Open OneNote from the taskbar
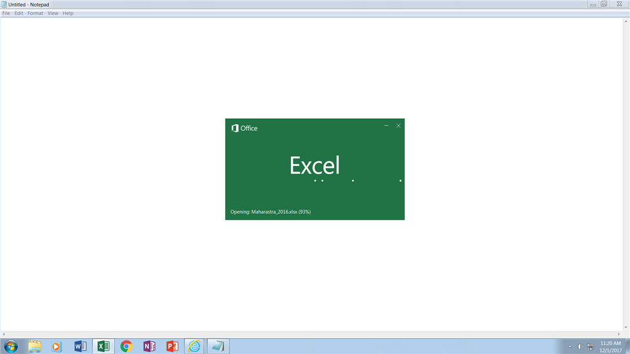630x354 pixels. [x=149, y=346]
